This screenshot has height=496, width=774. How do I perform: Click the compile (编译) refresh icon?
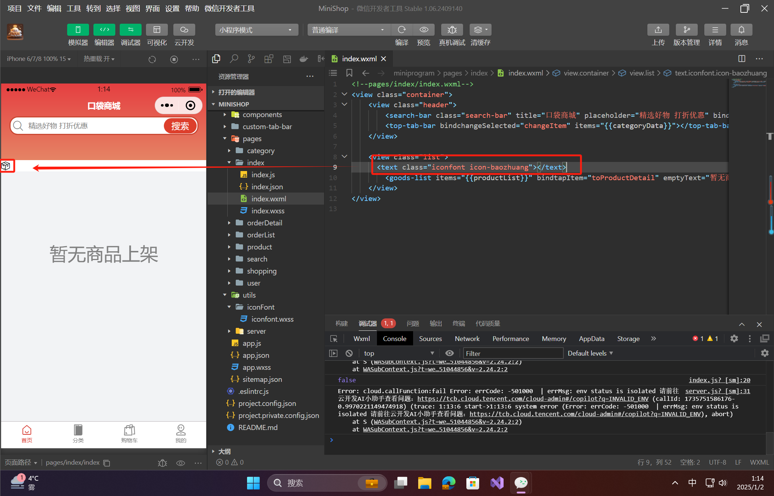click(401, 30)
